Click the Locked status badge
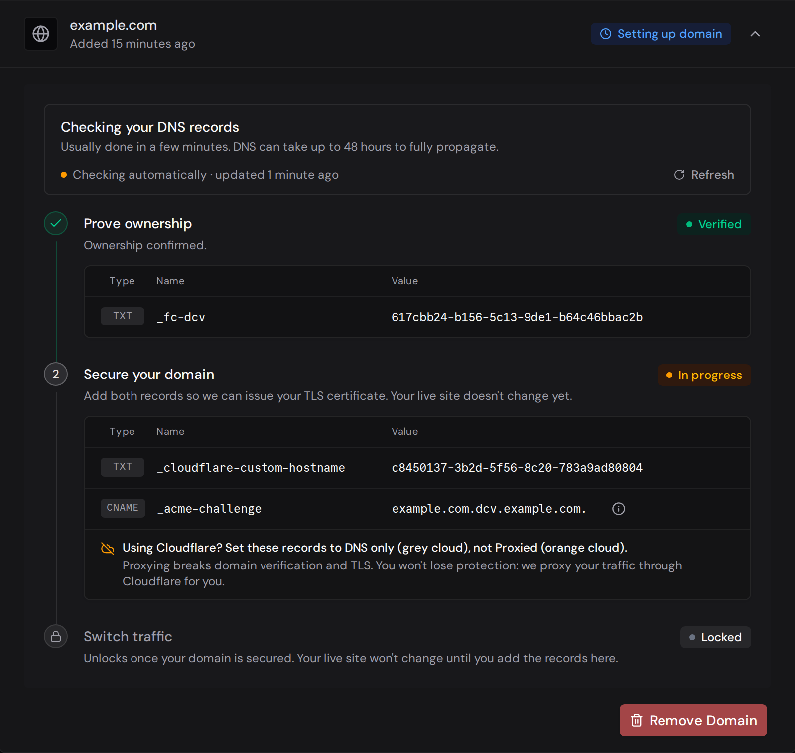 (x=715, y=637)
